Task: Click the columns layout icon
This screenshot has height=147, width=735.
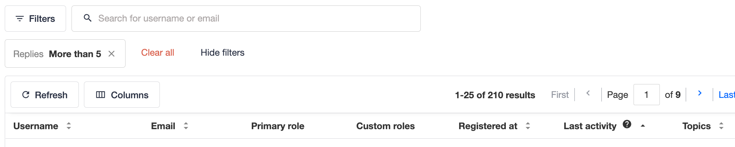Action: tap(100, 95)
